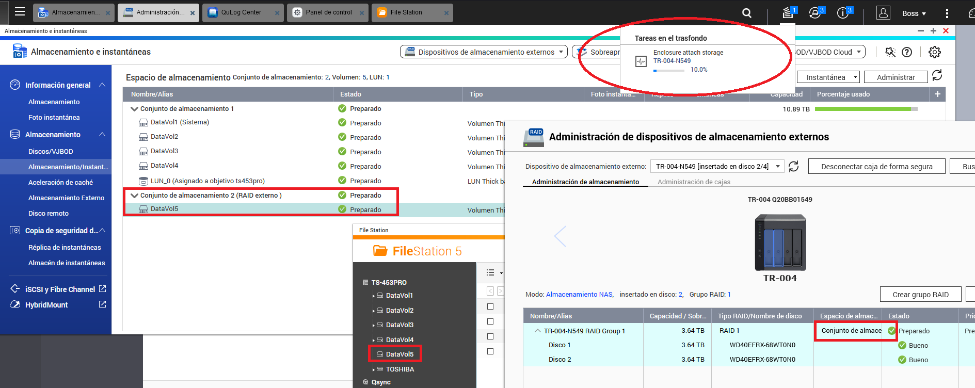Viewport: 975px width, 388px height.
Task: Click Desconectar caja de forma segura
Action: coord(876,166)
